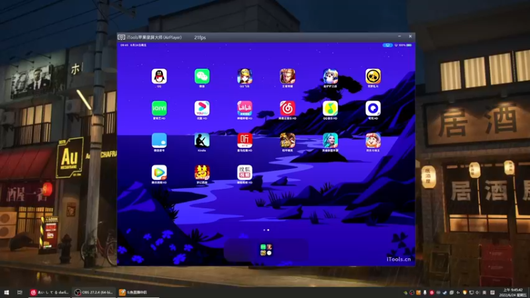The width and height of the screenshot is (530, 298).
Task: Launch the Happy Landlord card game
Action: [x=373, y=140]
